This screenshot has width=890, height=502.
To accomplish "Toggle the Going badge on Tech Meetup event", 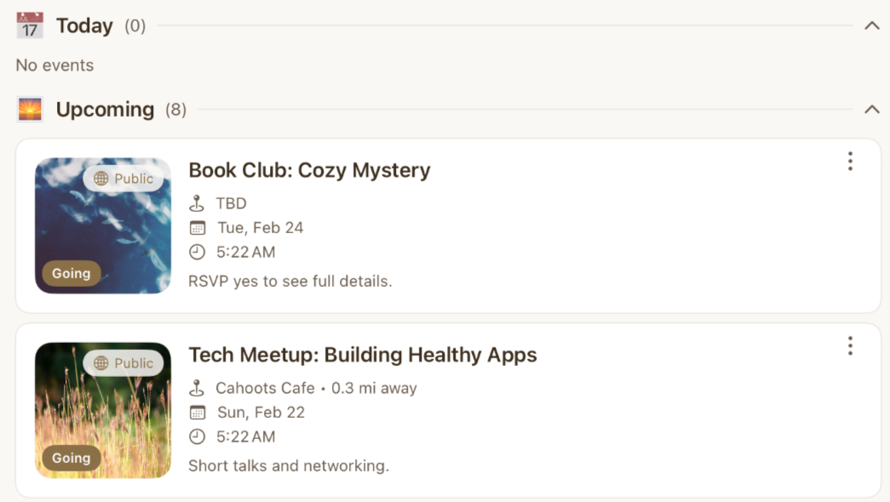I will (71, 458).
